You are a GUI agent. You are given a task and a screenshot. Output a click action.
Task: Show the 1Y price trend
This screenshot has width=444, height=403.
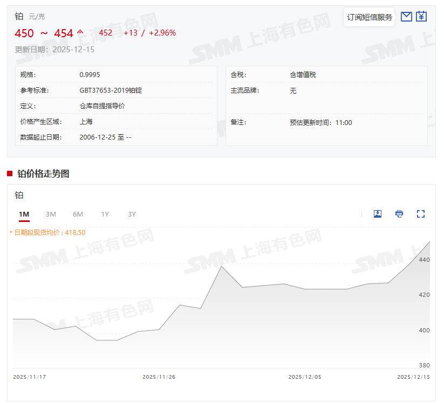point(105,214)
